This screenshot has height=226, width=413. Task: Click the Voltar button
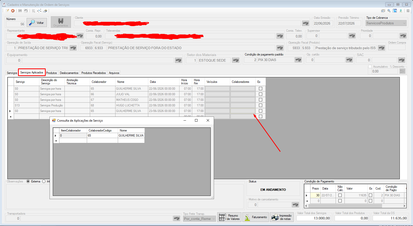(37, 23)
